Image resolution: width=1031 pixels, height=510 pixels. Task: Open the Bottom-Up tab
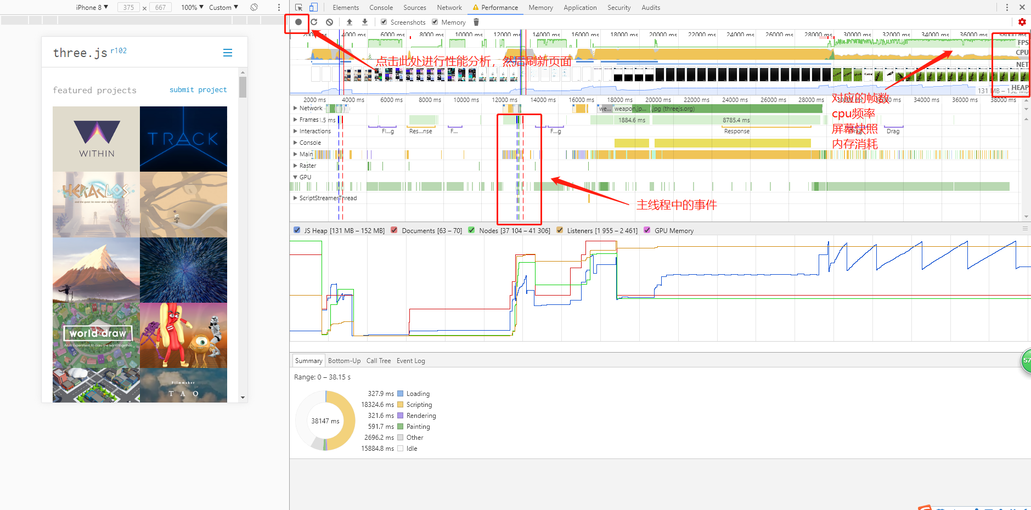tap(344, 360)
